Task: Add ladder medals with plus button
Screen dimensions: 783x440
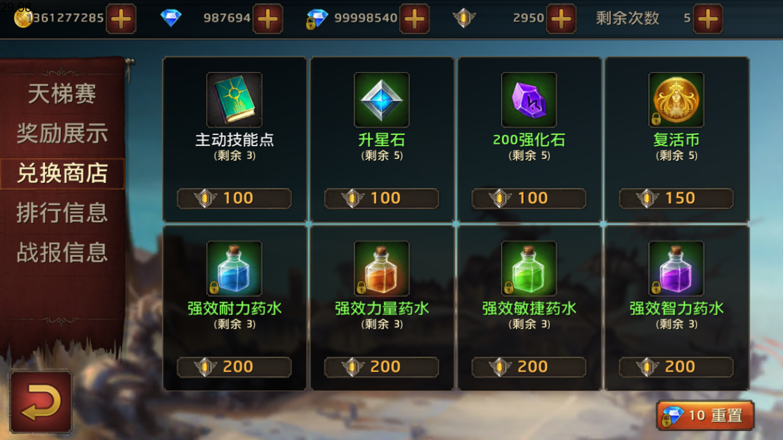Action: [x=561, y=18]
